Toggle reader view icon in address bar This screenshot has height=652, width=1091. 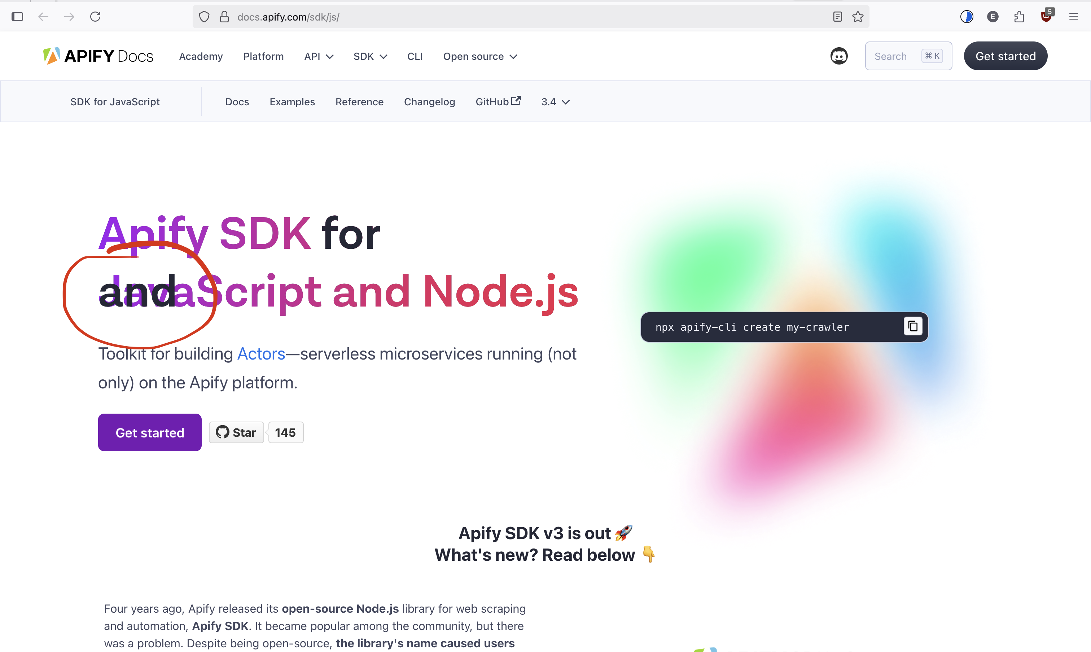click(x=837, y=17)
